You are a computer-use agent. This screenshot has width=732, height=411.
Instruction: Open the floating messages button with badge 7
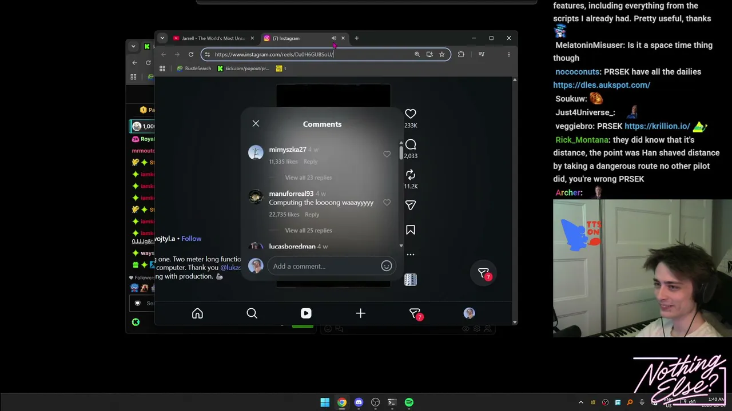484,273
